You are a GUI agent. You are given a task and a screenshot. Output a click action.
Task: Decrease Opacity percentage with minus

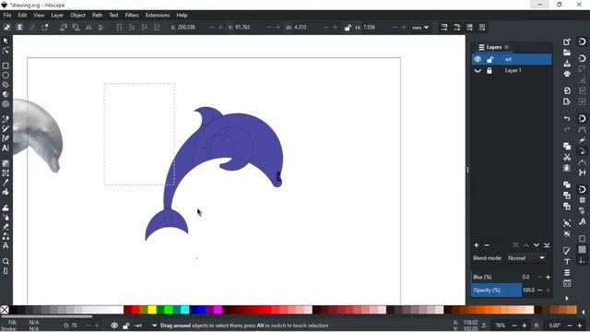[x=539, y=290]
